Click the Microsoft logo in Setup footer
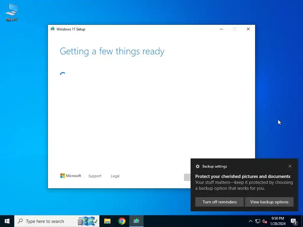 [x=71, y=176]
